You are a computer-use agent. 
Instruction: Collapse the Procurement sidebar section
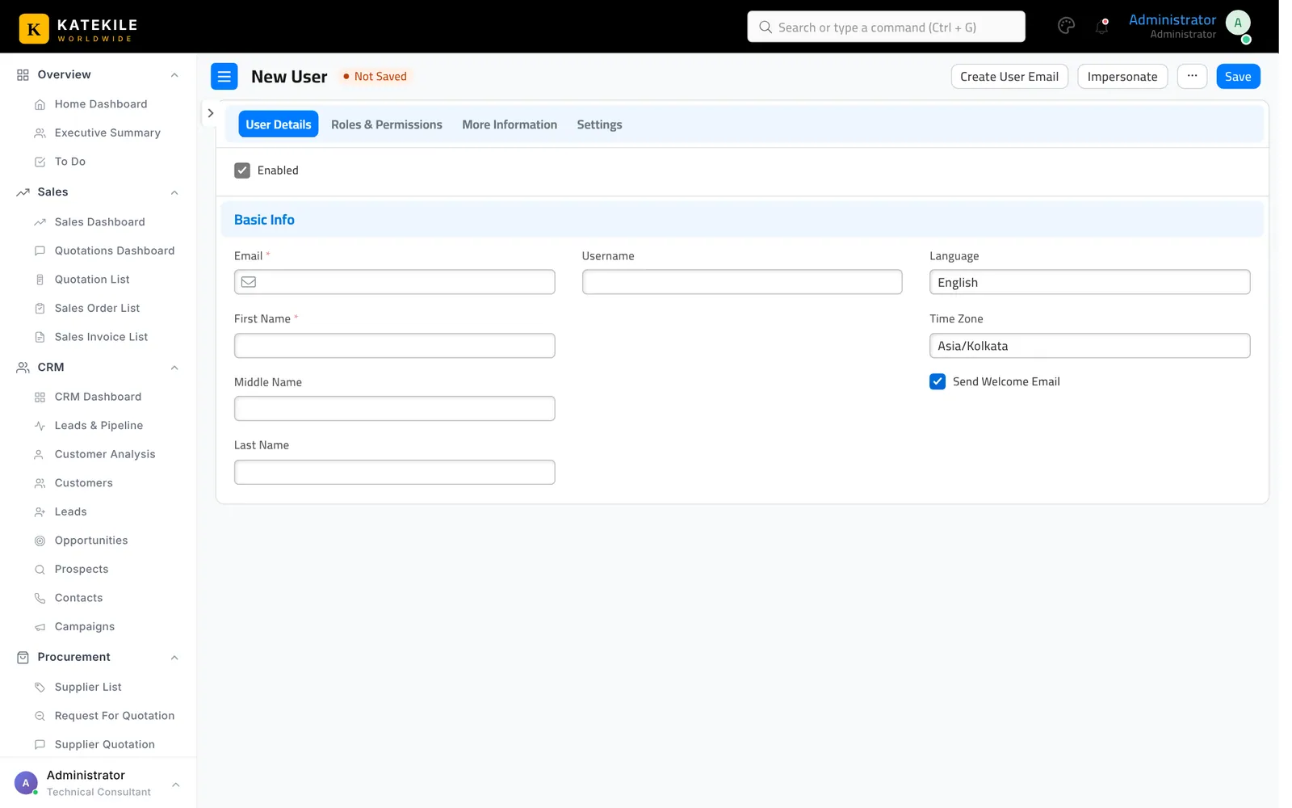pos(174,658)
